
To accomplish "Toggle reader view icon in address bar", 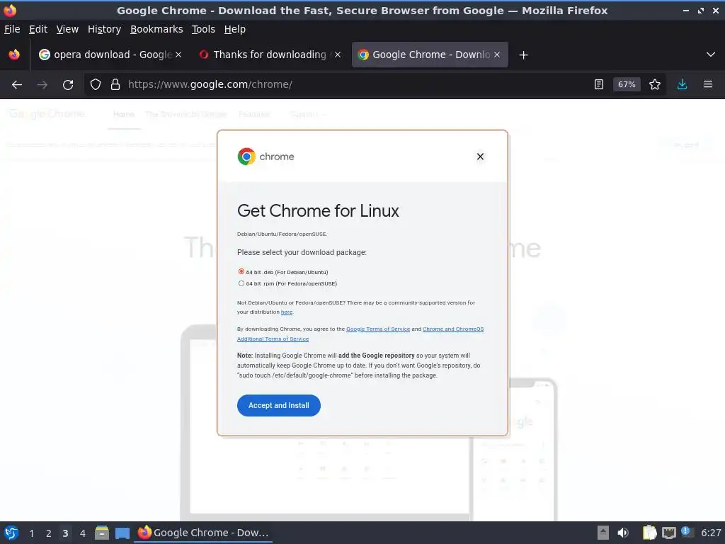I will pos(599,85).
